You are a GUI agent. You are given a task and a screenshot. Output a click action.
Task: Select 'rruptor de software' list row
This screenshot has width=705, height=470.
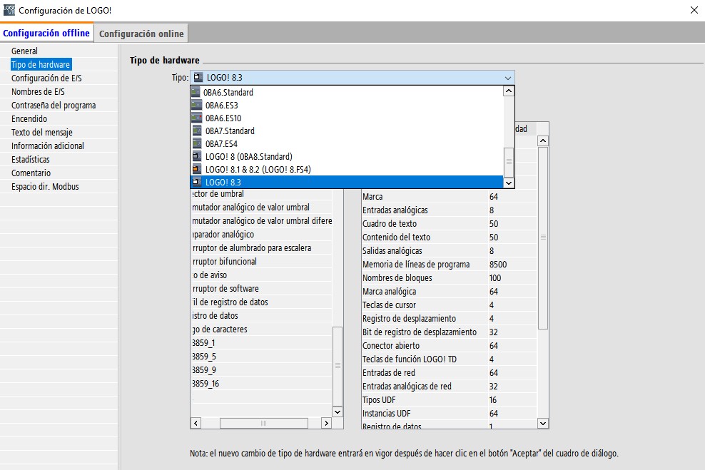tap(262, 288)
